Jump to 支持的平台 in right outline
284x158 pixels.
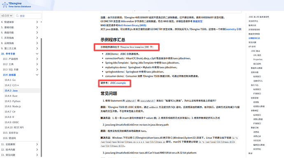tap(253, 21)
